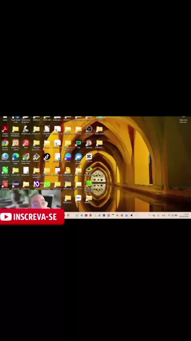
Task: Open the Cursos DIO folder
Action: pyautogui.click(x=16, y=172)
